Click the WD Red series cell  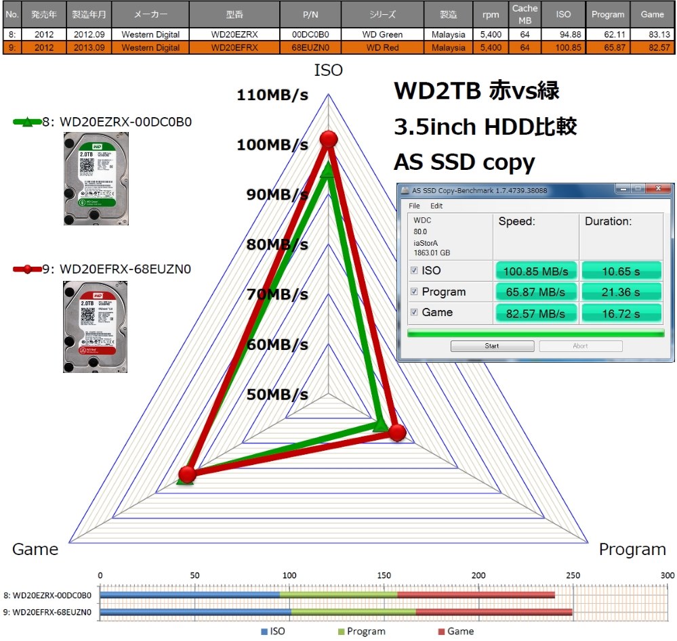coord(382,47)
